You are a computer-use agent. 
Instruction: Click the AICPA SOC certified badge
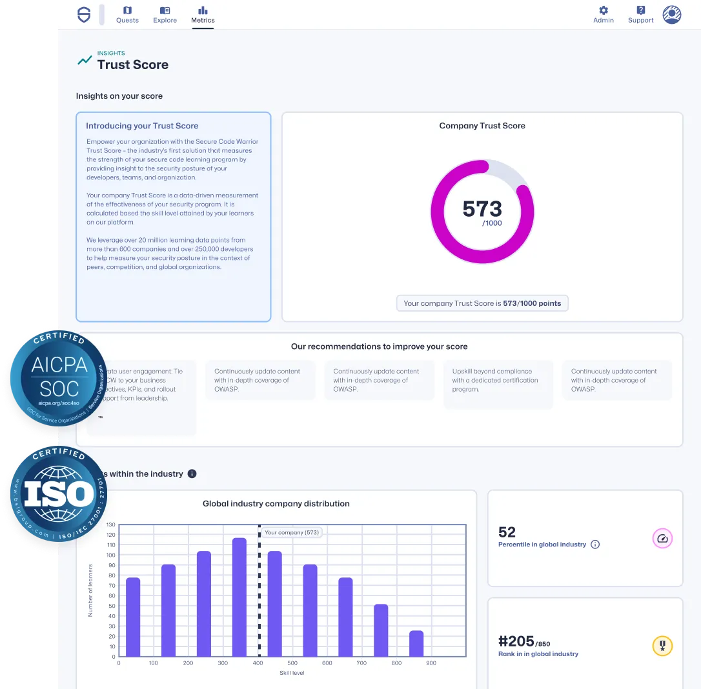click(x=59, y=379)
